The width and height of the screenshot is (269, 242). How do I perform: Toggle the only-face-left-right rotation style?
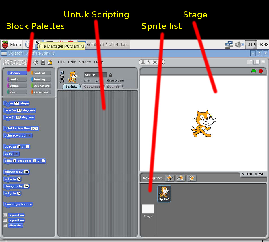point(62,77)
